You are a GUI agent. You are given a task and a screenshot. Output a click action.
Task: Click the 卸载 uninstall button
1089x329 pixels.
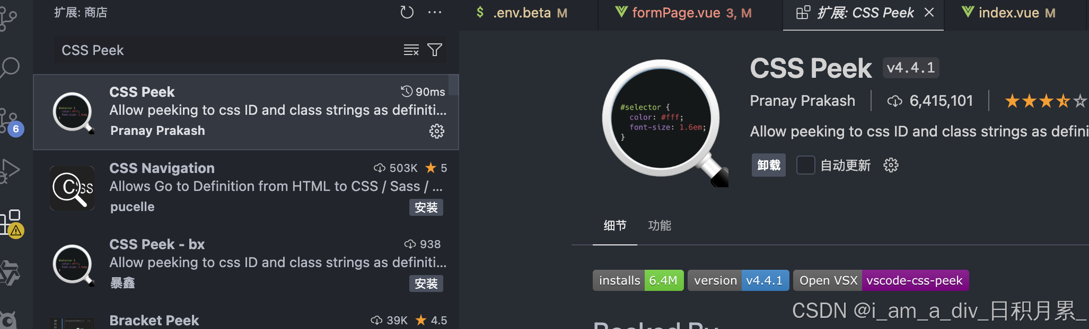pyautogui.click(x=769, y=166)
